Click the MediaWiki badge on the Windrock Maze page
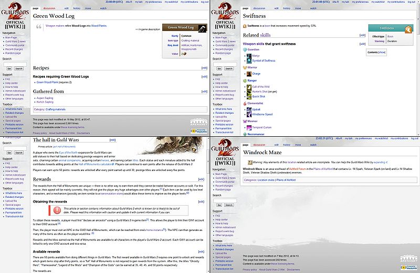Image resolution: width=420 pixels, height=273 pixels. tap(409, 267)
